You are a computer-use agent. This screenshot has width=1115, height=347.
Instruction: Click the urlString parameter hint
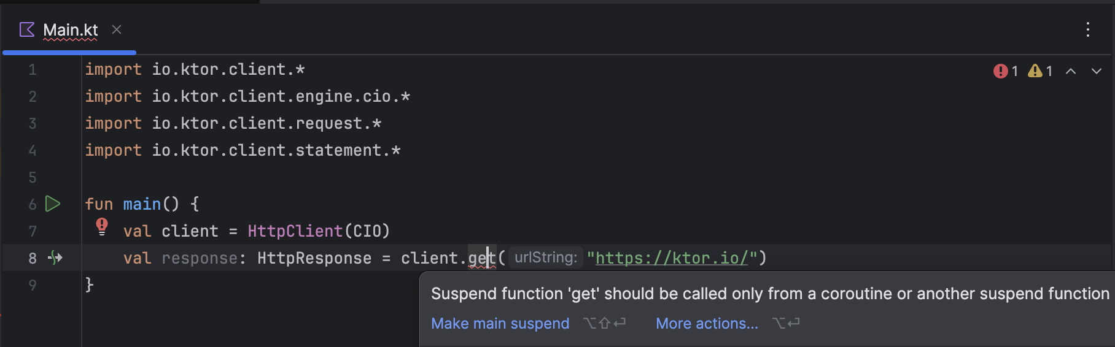tap(546, 257)
